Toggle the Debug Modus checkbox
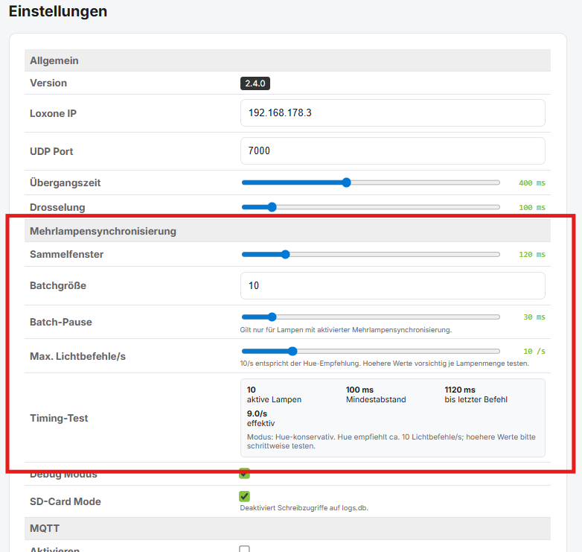582x552 pixels. point(244,474)
